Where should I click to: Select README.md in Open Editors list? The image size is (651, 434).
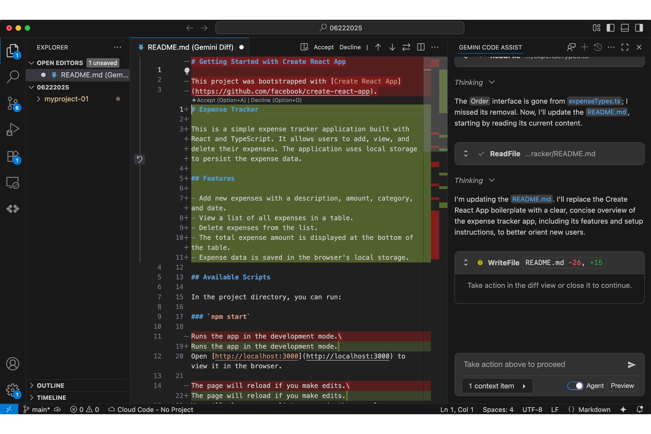(x=78, y=75)
